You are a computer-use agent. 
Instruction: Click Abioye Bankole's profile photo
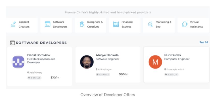(x=87, y=62)
